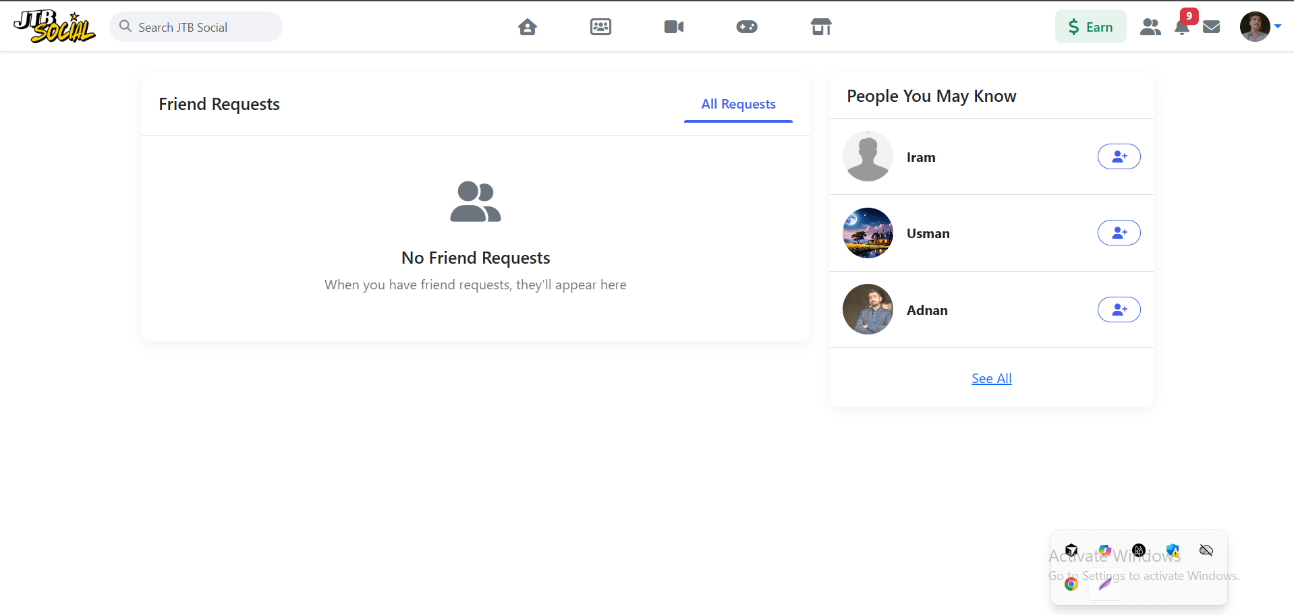Open the Games controller icon
The width and height of the screenshot is (1294, 615).
click(x=746, y=27)
